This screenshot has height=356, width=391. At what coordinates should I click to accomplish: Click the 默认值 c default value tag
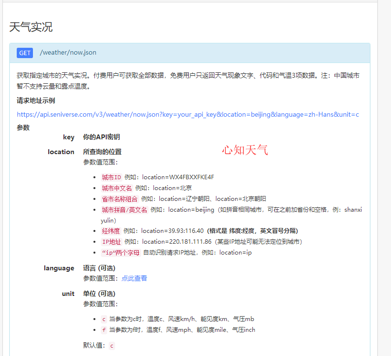(x=112, y=346)
